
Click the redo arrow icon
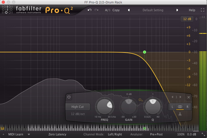pyautogui.click(x=96, y=10)
